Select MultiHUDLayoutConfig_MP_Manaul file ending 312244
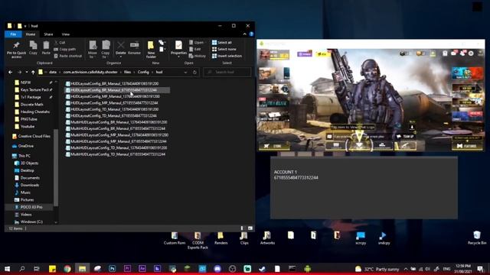The image size is (490, 275). [x=116, y=141]
